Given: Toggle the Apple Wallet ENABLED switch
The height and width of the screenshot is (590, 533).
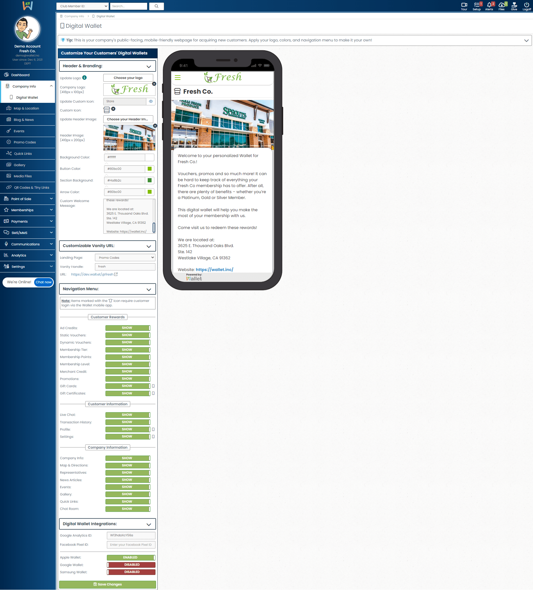Looking at the screenshot, I should tap(131, 557).
